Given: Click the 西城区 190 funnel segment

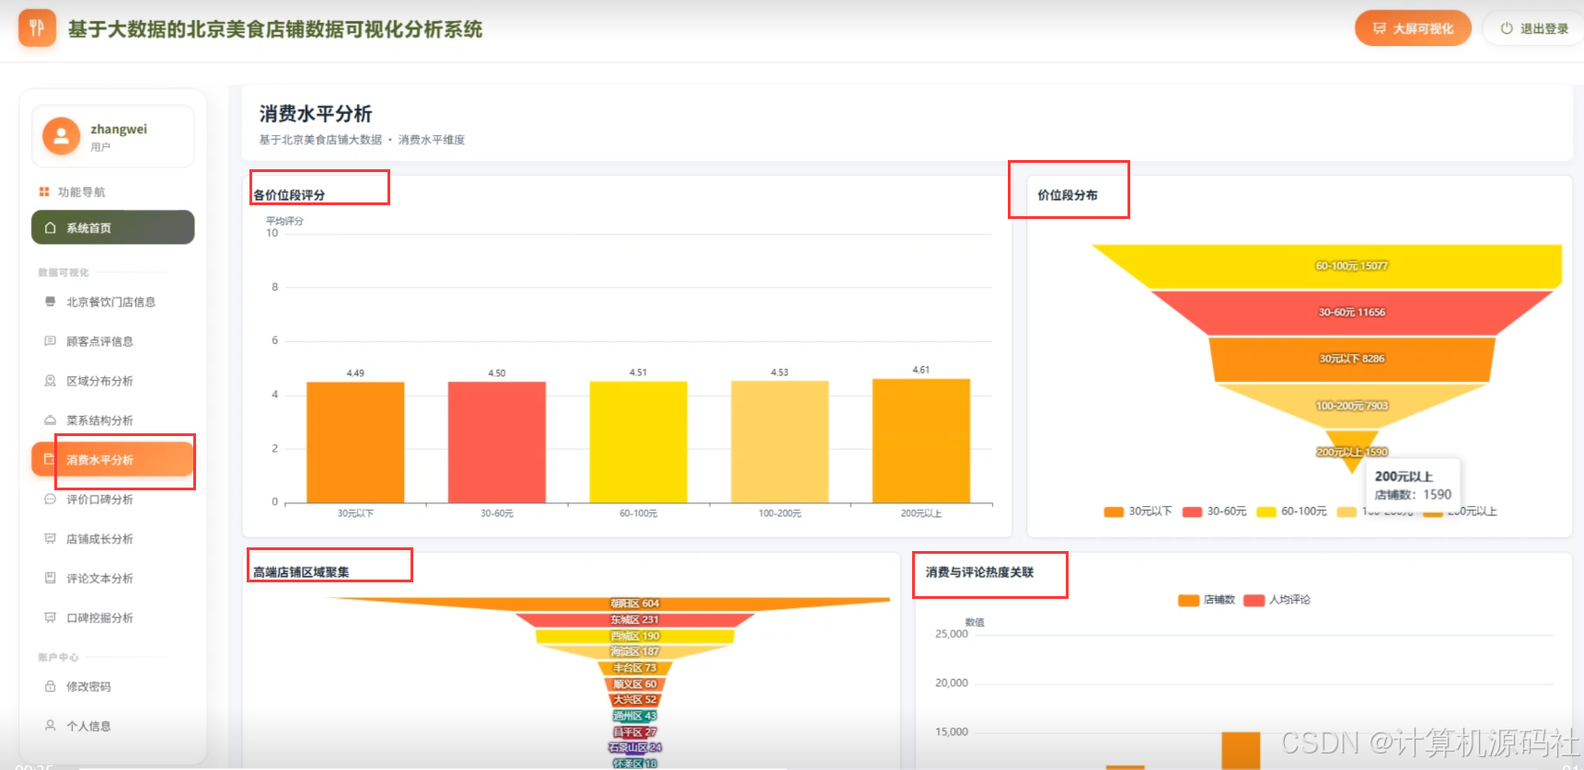Looking at the screenshot, I should [635, 637].
